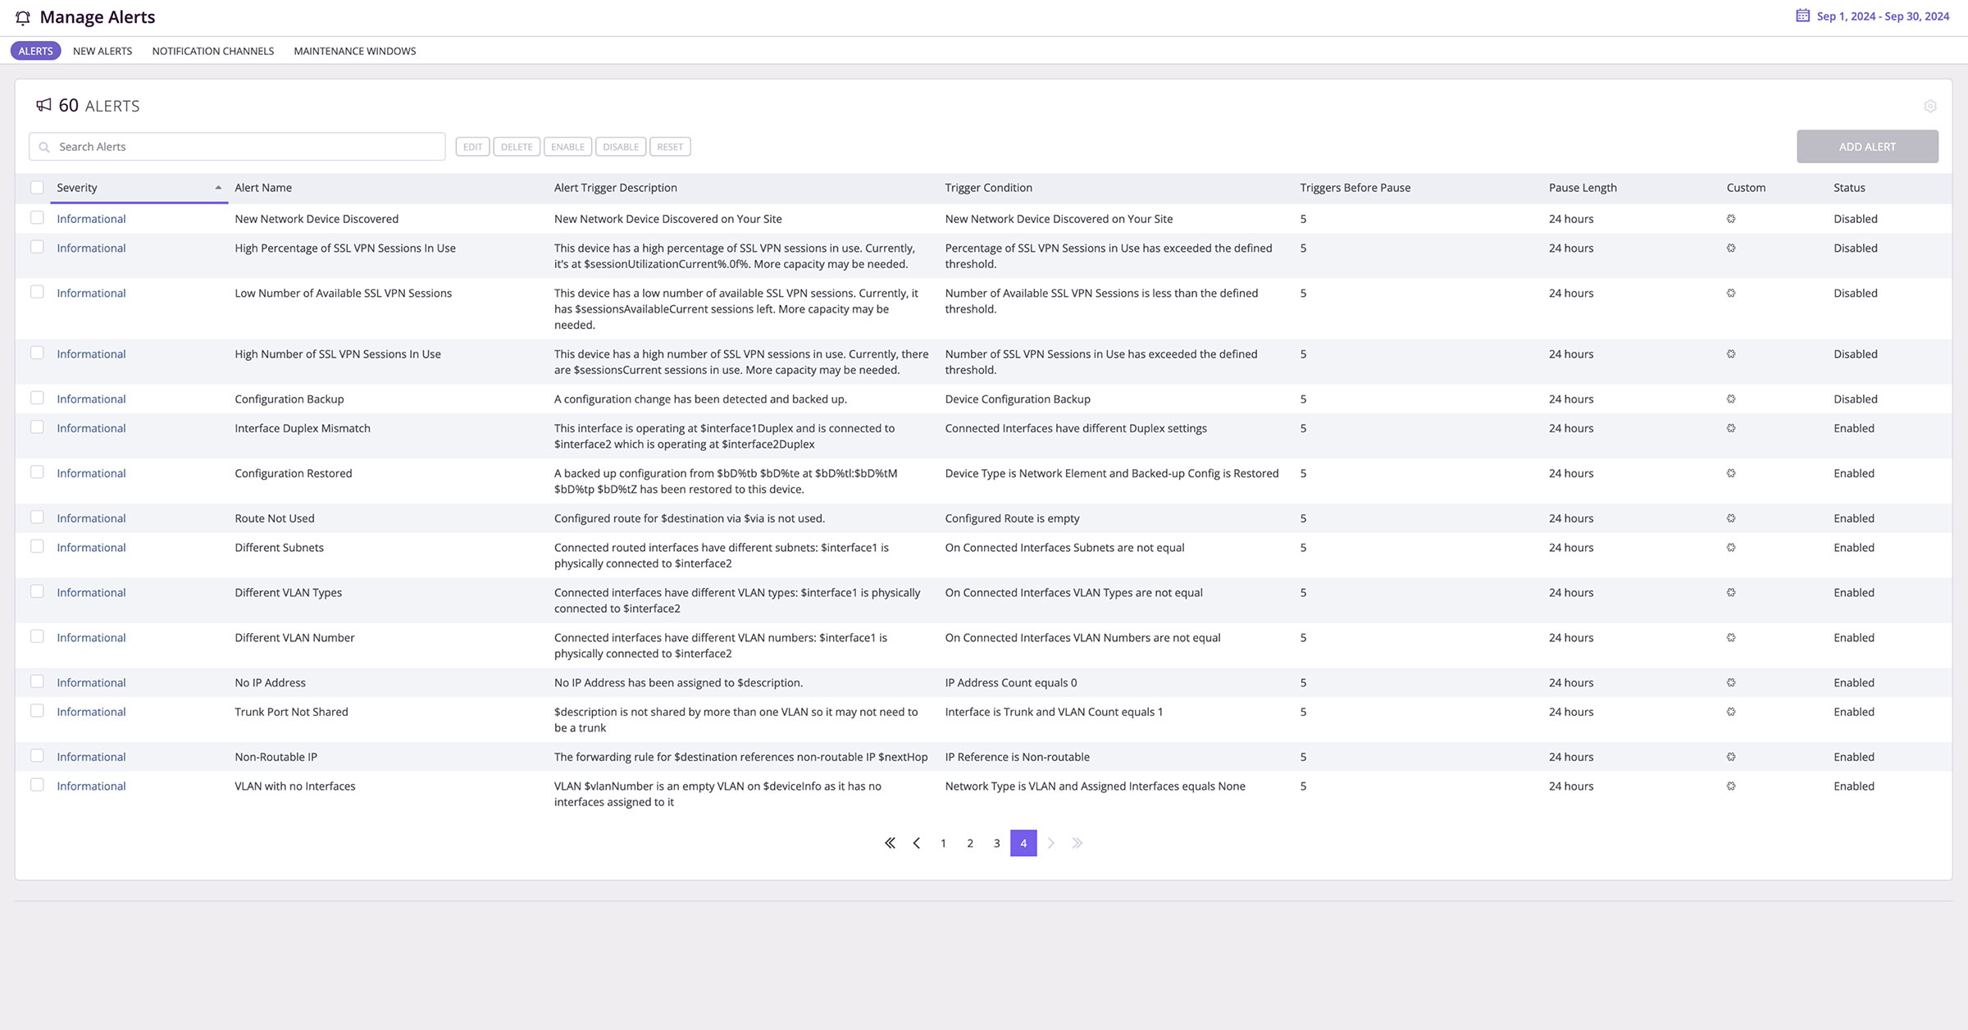The height and width of the screenshot is (1030, 1968).
Task: Select the checkbox for New Network Device Discovered
Action: click(x=35, y=217)
